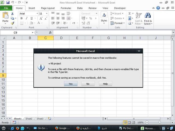Viewport: 175px width, 131px height.
Task: Click zoom in plus button
Action: coord(172,123)
